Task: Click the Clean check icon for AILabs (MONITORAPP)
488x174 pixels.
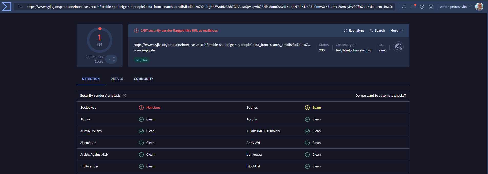Action: coord(307,131)
